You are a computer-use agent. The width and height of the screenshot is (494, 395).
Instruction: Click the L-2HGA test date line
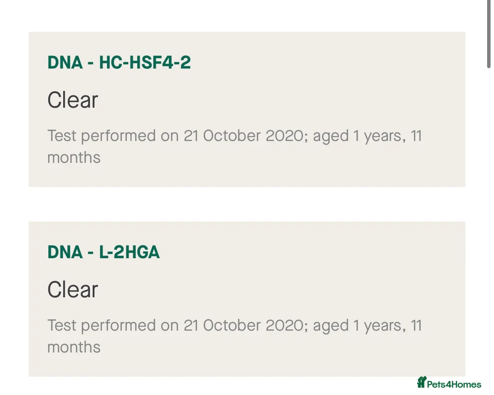coord(234,325)
